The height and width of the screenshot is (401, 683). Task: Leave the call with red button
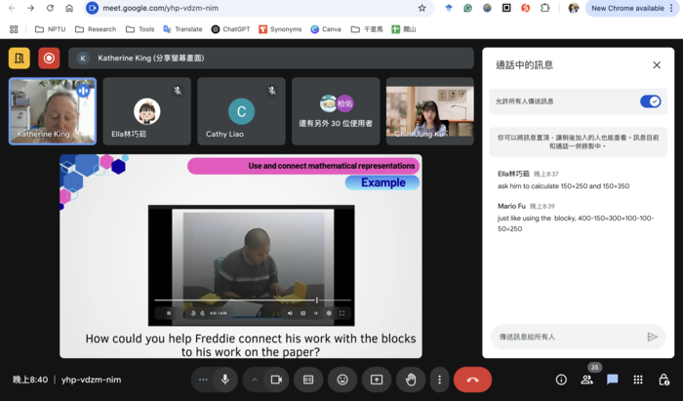tap(472, 380)
